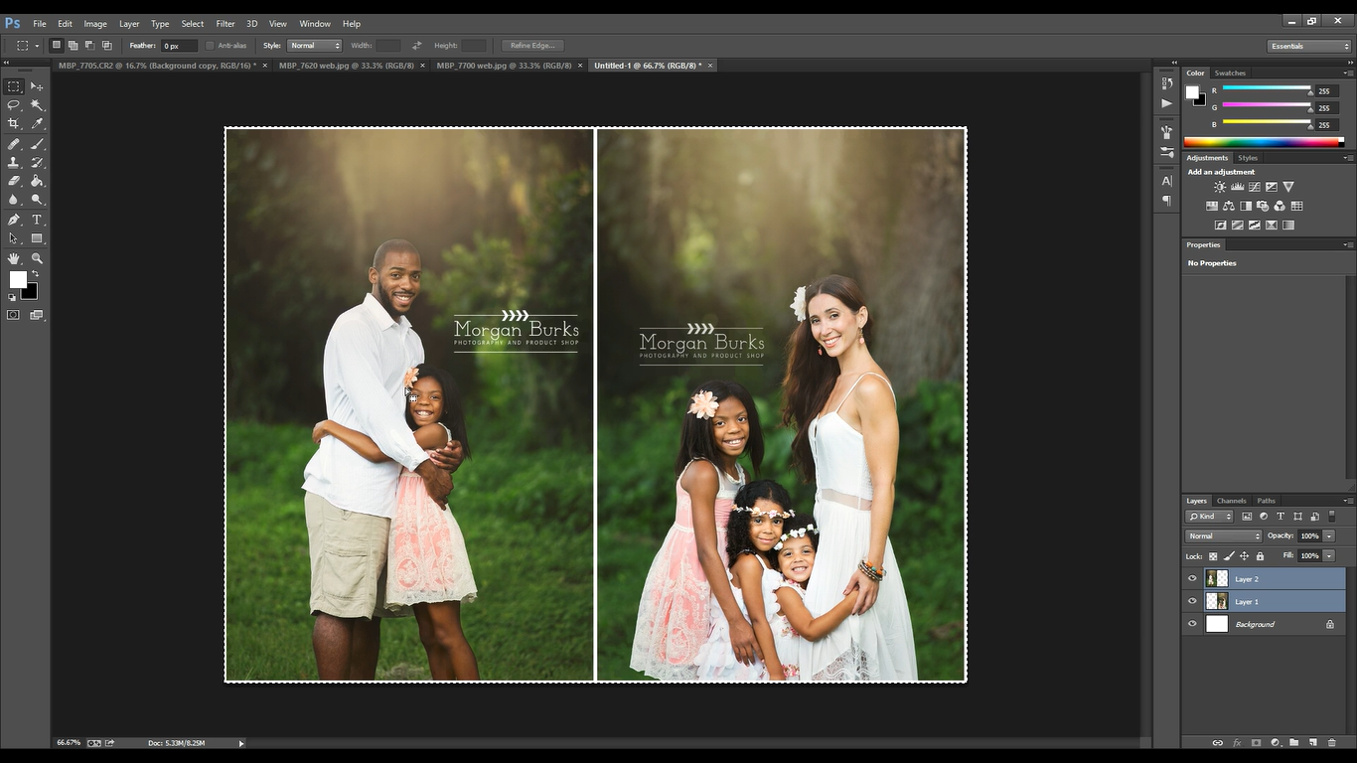
Task: Add a Color Balance adjustment
Action: click(1228, 206)
